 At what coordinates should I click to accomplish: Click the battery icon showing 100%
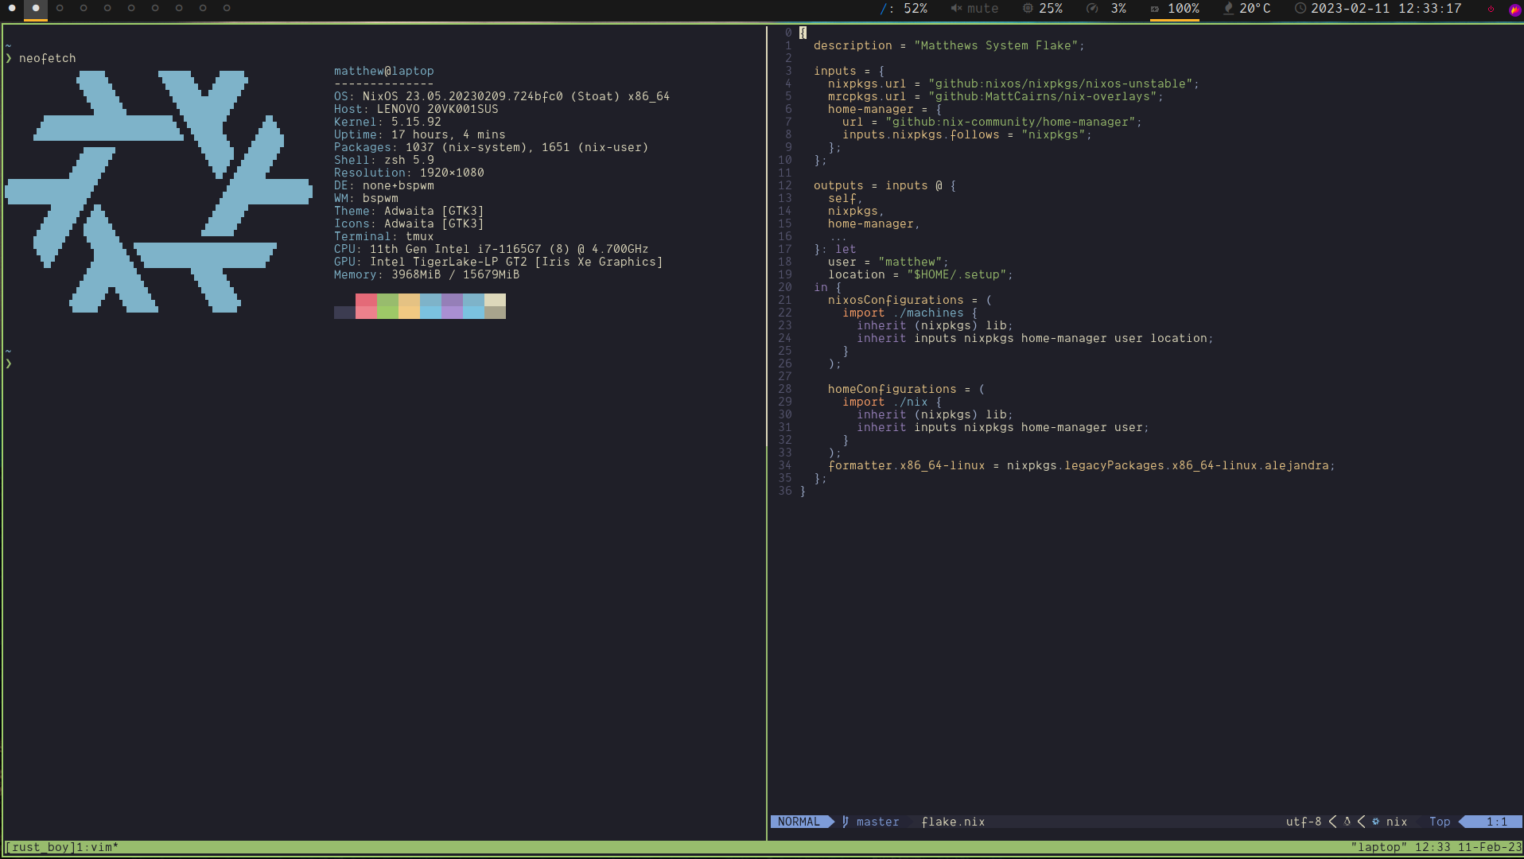(x=1155, y=9)
